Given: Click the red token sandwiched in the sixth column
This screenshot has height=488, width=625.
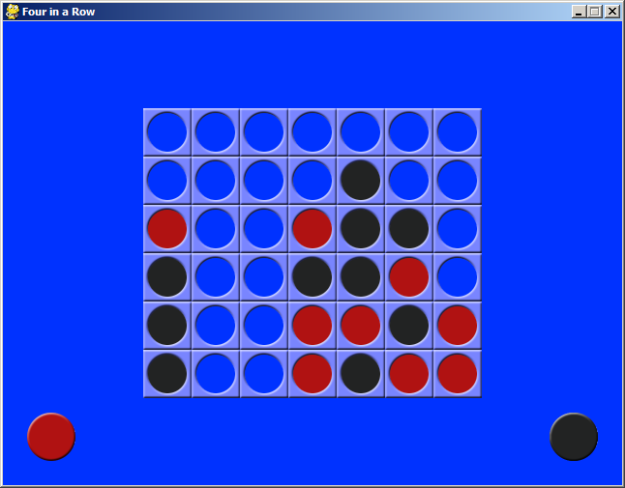Looking at the screenshot, I should [409, 277].
